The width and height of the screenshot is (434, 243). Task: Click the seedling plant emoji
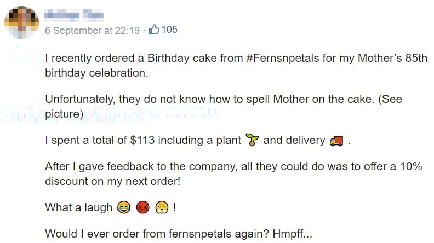(252, 140)
